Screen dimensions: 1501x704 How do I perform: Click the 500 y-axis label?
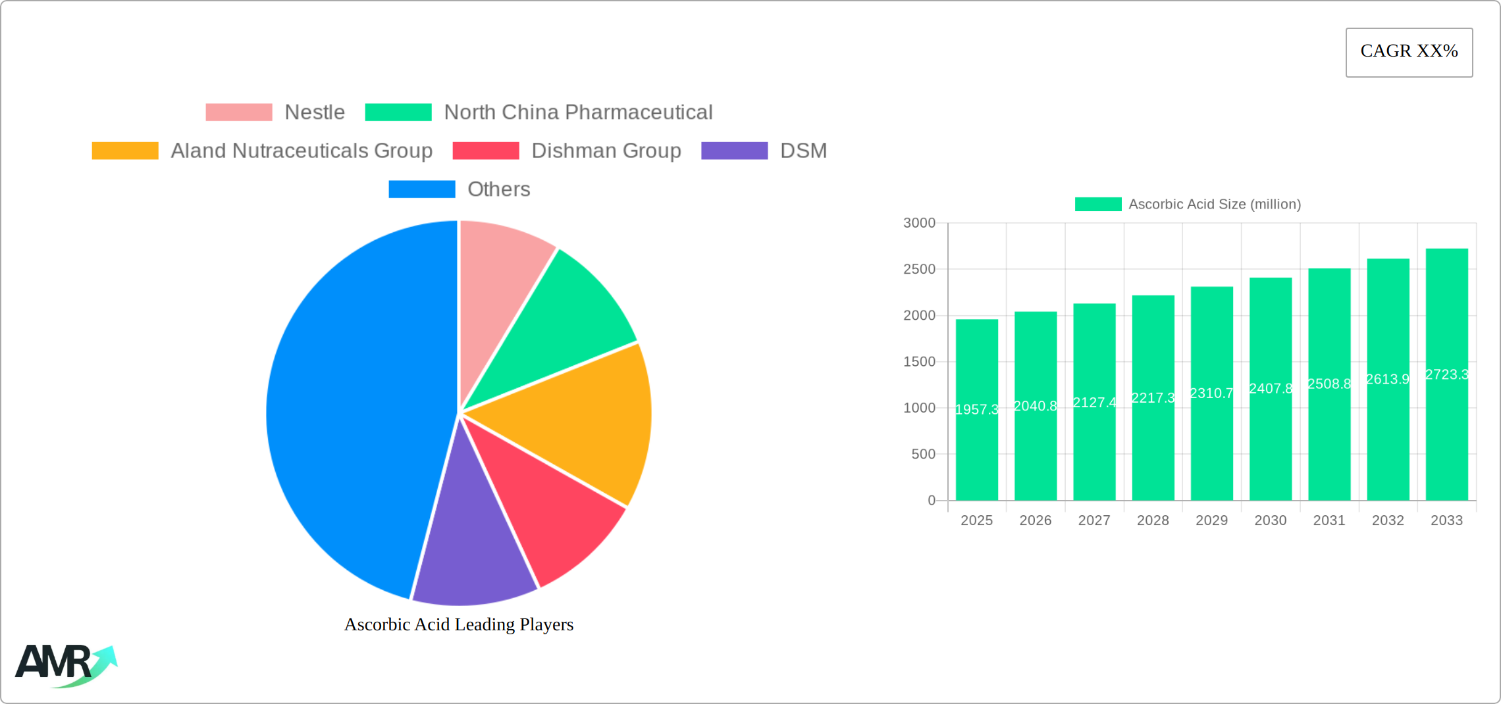[924, 454]
